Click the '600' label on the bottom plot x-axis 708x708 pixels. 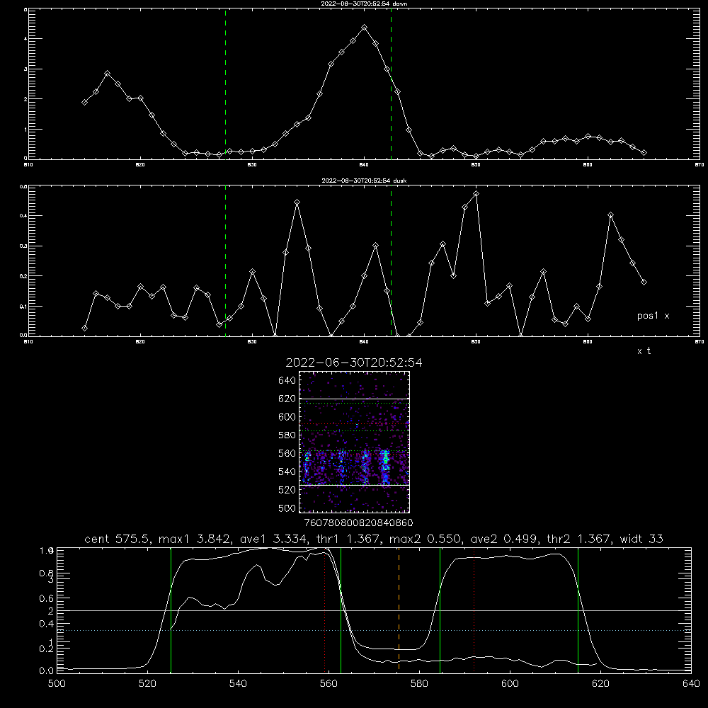coord(510,684)
